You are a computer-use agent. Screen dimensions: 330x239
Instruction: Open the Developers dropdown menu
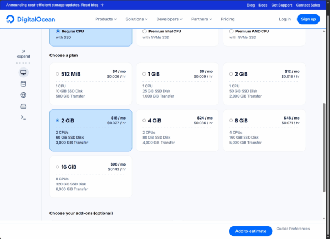[169, 19]
